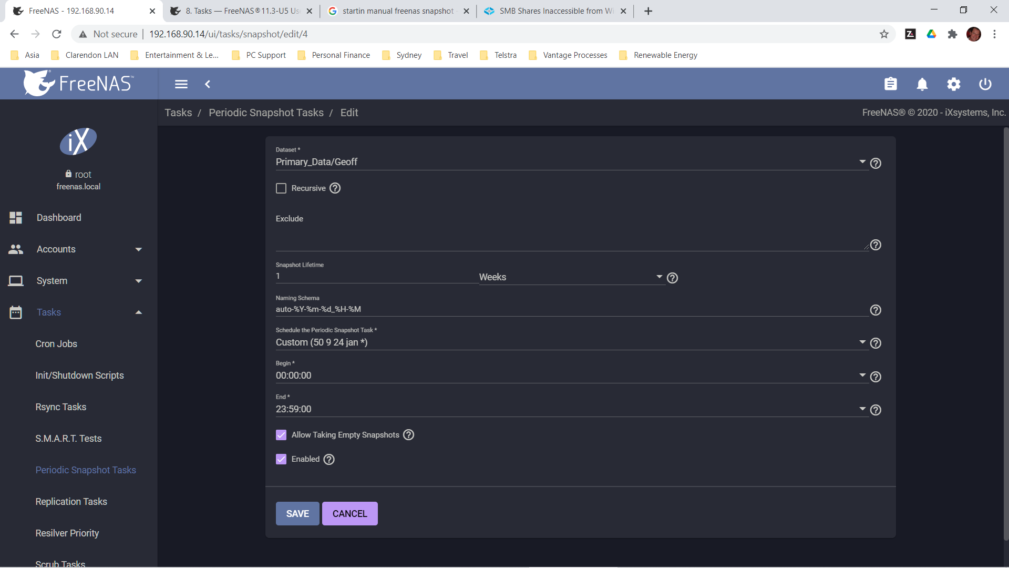Show help for Naming Schema field
Viewport: 1009px width, 568px height.
pos(875,310)
